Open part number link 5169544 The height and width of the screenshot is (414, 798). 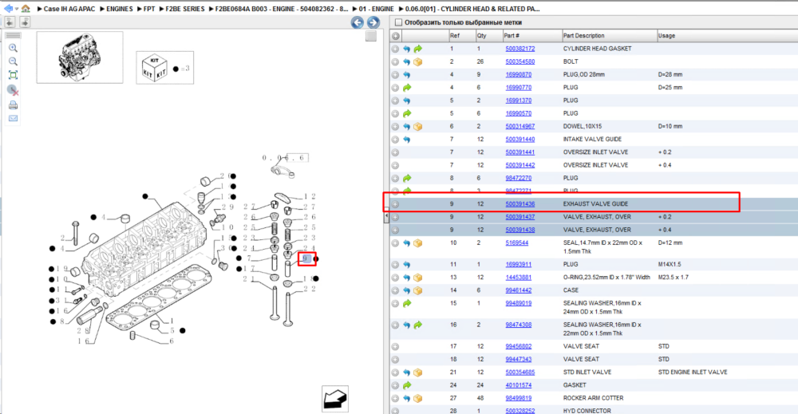[516, 243]
